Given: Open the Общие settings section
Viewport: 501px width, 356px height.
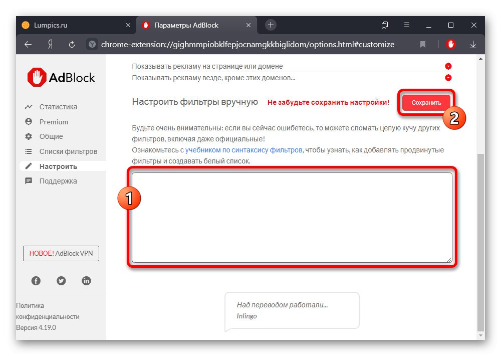Looking at the screenshot, I should point(51,136).
